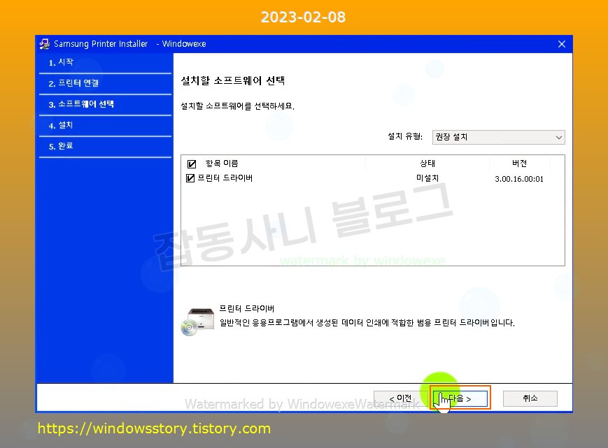This screenshot has height=448, width=608.
Task: Click the 설치할 소프트웨어 선택 heading
Action: [233, 80]
